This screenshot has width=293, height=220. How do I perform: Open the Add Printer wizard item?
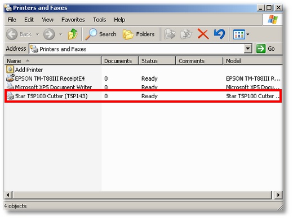(25, 69)
